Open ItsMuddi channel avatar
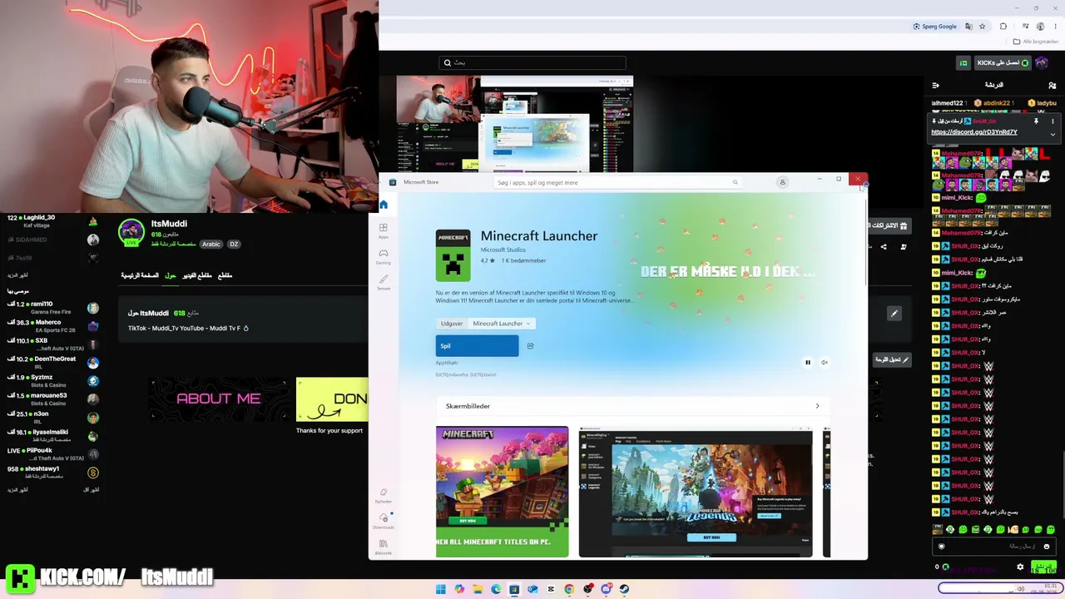This screenshot has height=599, width=1065. [131, 232]
